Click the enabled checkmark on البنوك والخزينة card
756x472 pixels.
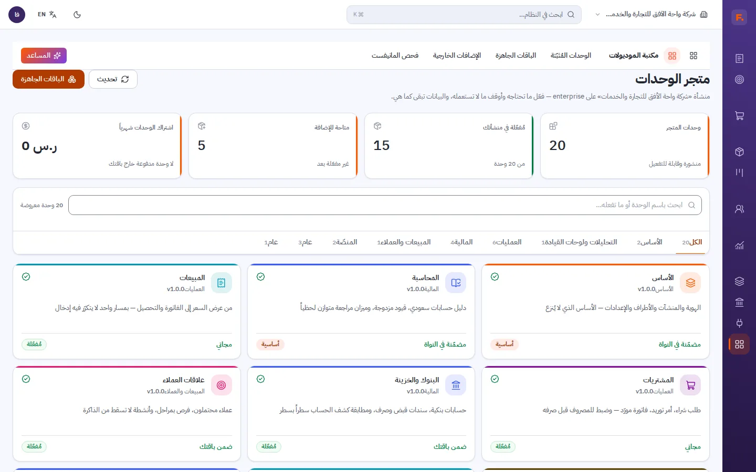[x=260, y=379]
